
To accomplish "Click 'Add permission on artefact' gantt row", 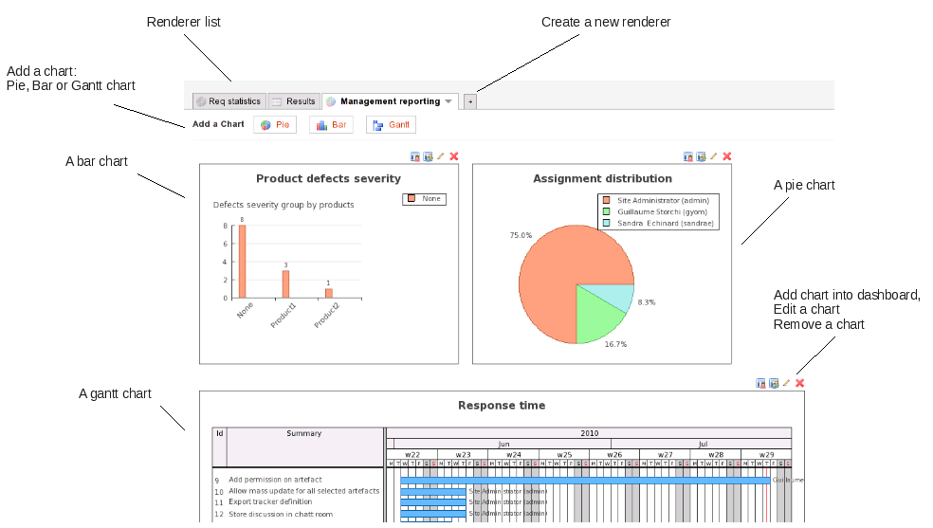I will pos(275,480).
